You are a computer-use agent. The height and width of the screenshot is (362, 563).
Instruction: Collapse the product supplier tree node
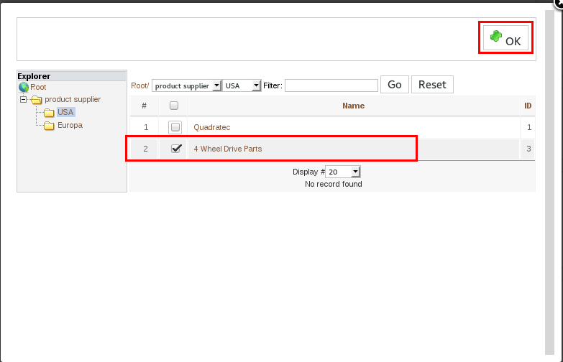pos(23,99)
